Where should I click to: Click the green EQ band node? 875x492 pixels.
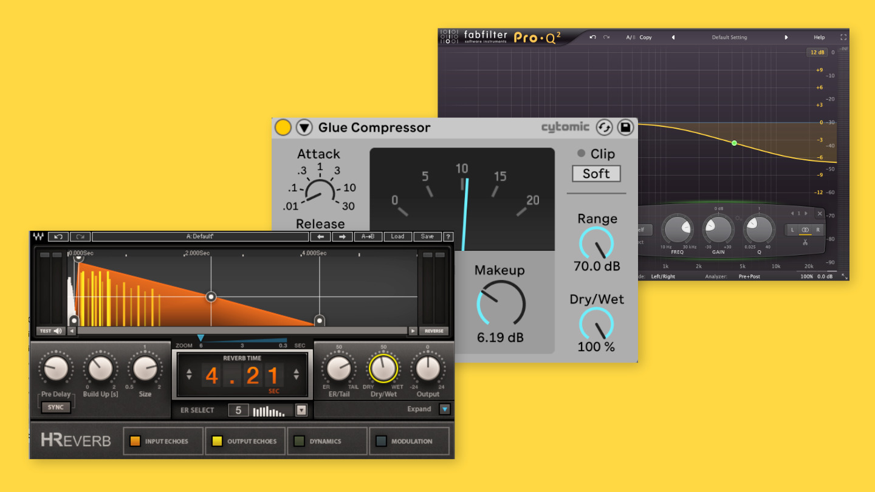734,143
